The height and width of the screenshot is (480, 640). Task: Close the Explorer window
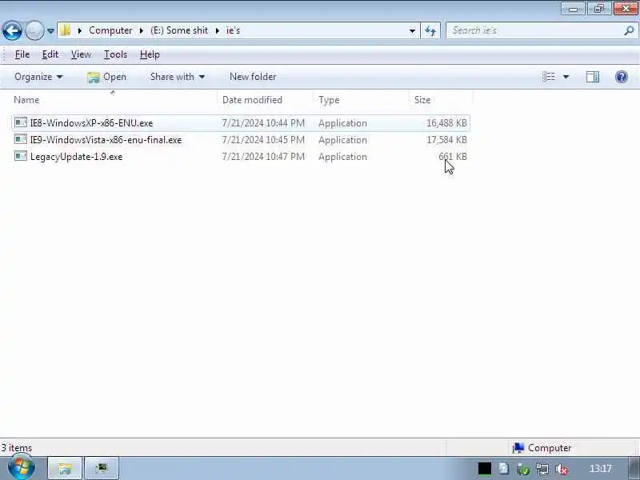tap(626, 9)
